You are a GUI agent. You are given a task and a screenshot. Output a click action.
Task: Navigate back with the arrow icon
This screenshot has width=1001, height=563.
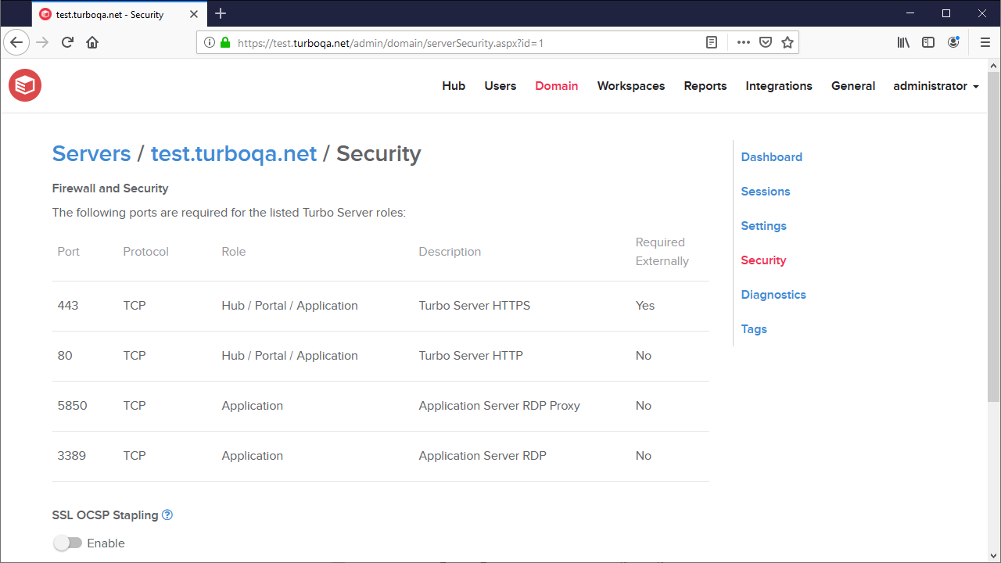pos(16,42)
